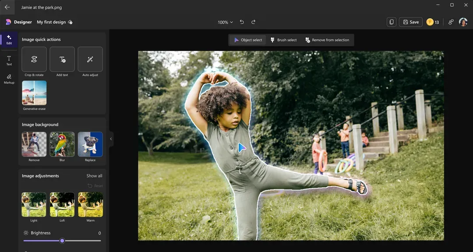
Task: Click the Brightness slider handle
Action: point(62,241)
